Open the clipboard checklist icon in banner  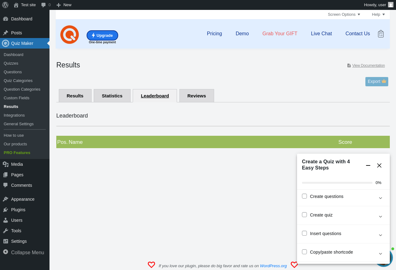381,34
